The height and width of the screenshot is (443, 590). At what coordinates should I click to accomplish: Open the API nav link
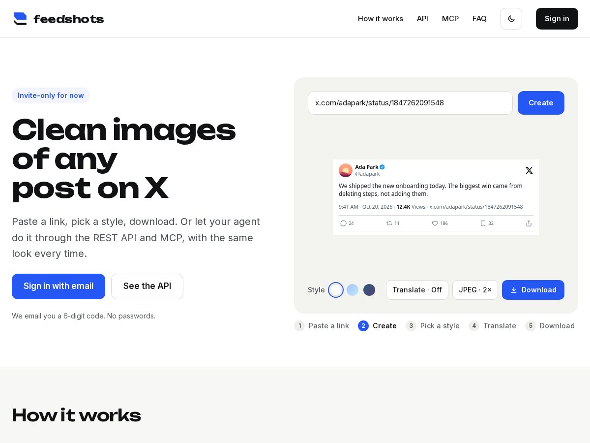pyautogui.click(x=422, y=19)
